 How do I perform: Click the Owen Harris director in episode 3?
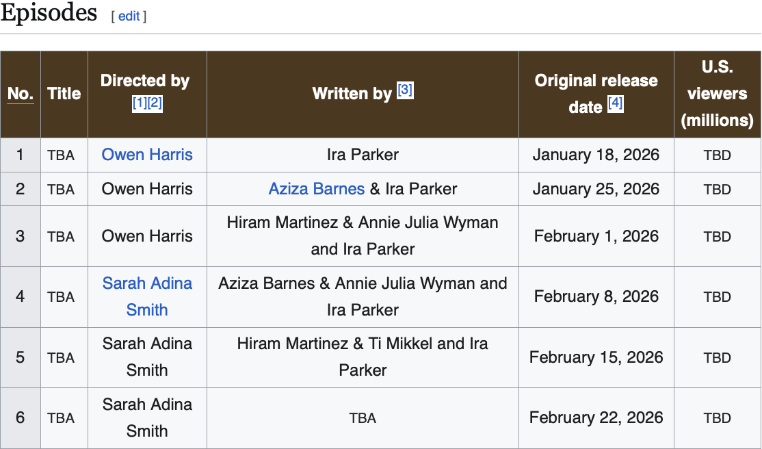pos(147,236)
